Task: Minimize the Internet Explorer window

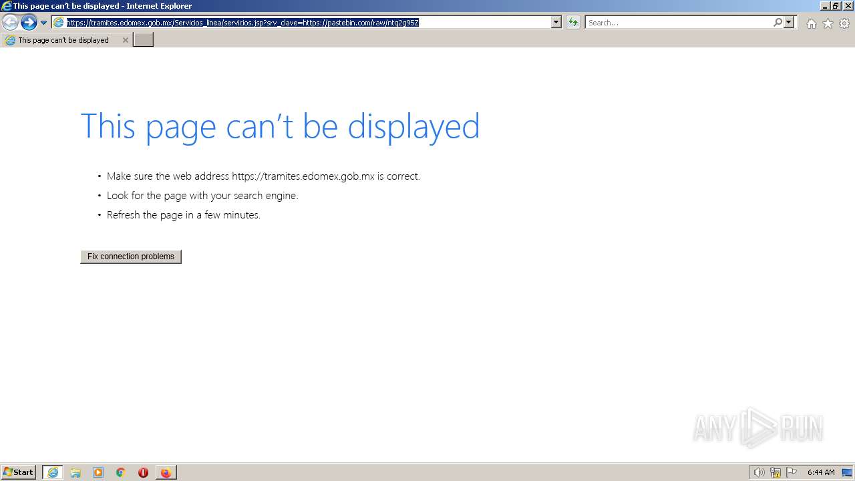Action: (825, 5)
